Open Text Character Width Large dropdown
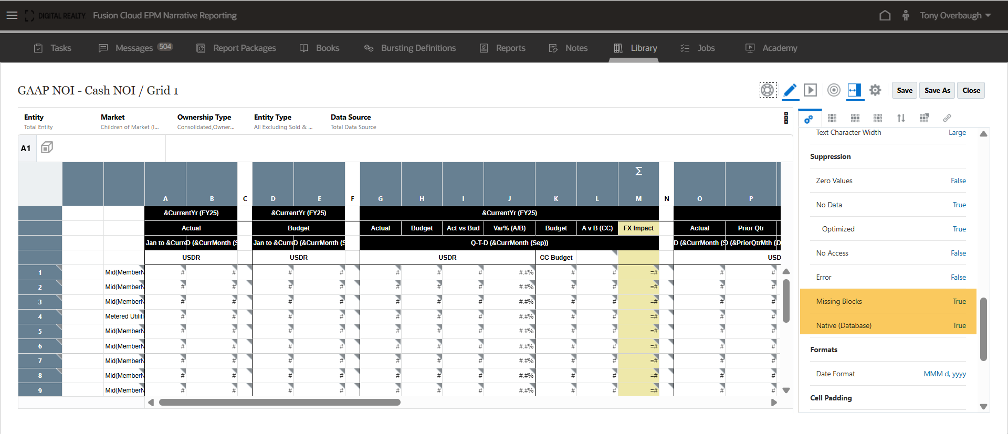The width and height of the screenshot is (1008, 434). [x=957, y=133]
